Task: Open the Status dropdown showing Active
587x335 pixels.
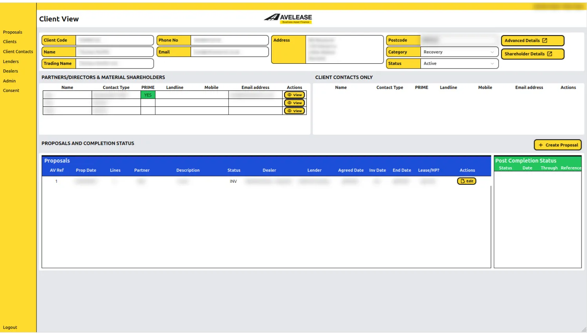Action: click(459, 63)
